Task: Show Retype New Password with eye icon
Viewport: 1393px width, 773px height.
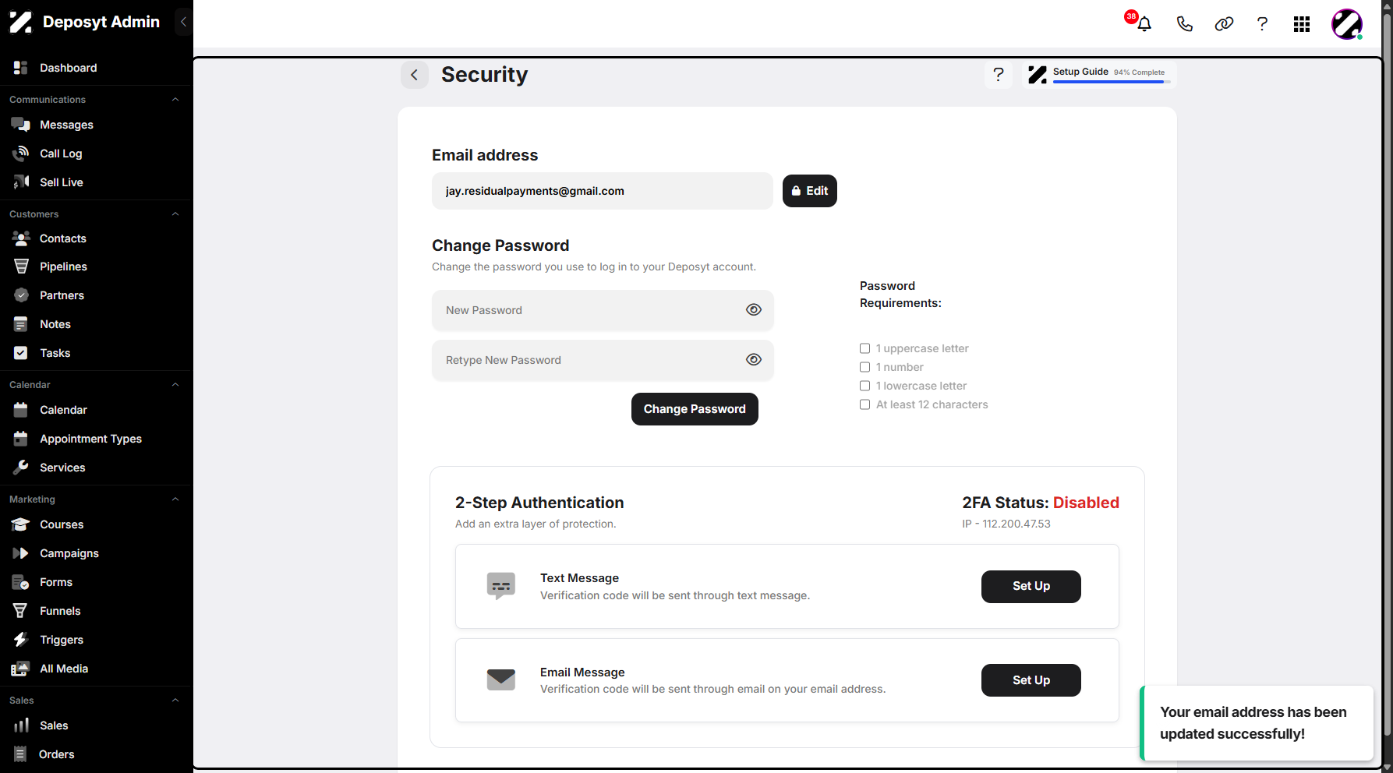Action: 754,359
